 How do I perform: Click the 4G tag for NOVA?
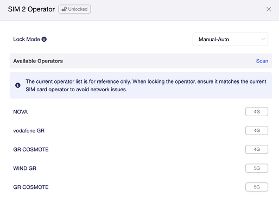pyautogui.click(x=257, y=112)
